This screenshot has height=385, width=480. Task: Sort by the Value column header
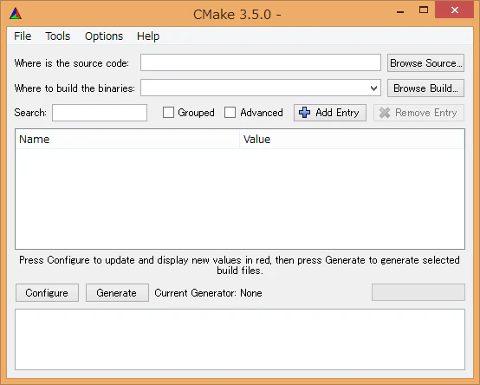(x=352, y=140)
